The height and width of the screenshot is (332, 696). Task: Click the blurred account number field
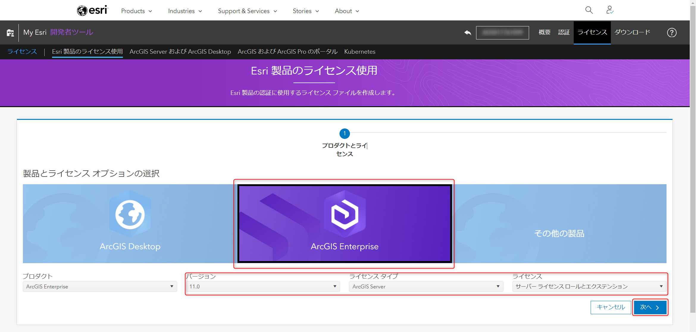tap(503, 33)
